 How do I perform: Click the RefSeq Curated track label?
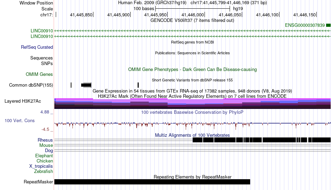37,47
